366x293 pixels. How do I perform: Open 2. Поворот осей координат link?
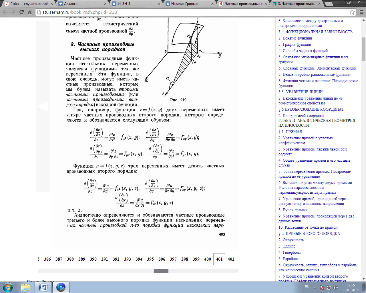click(301, 116)
